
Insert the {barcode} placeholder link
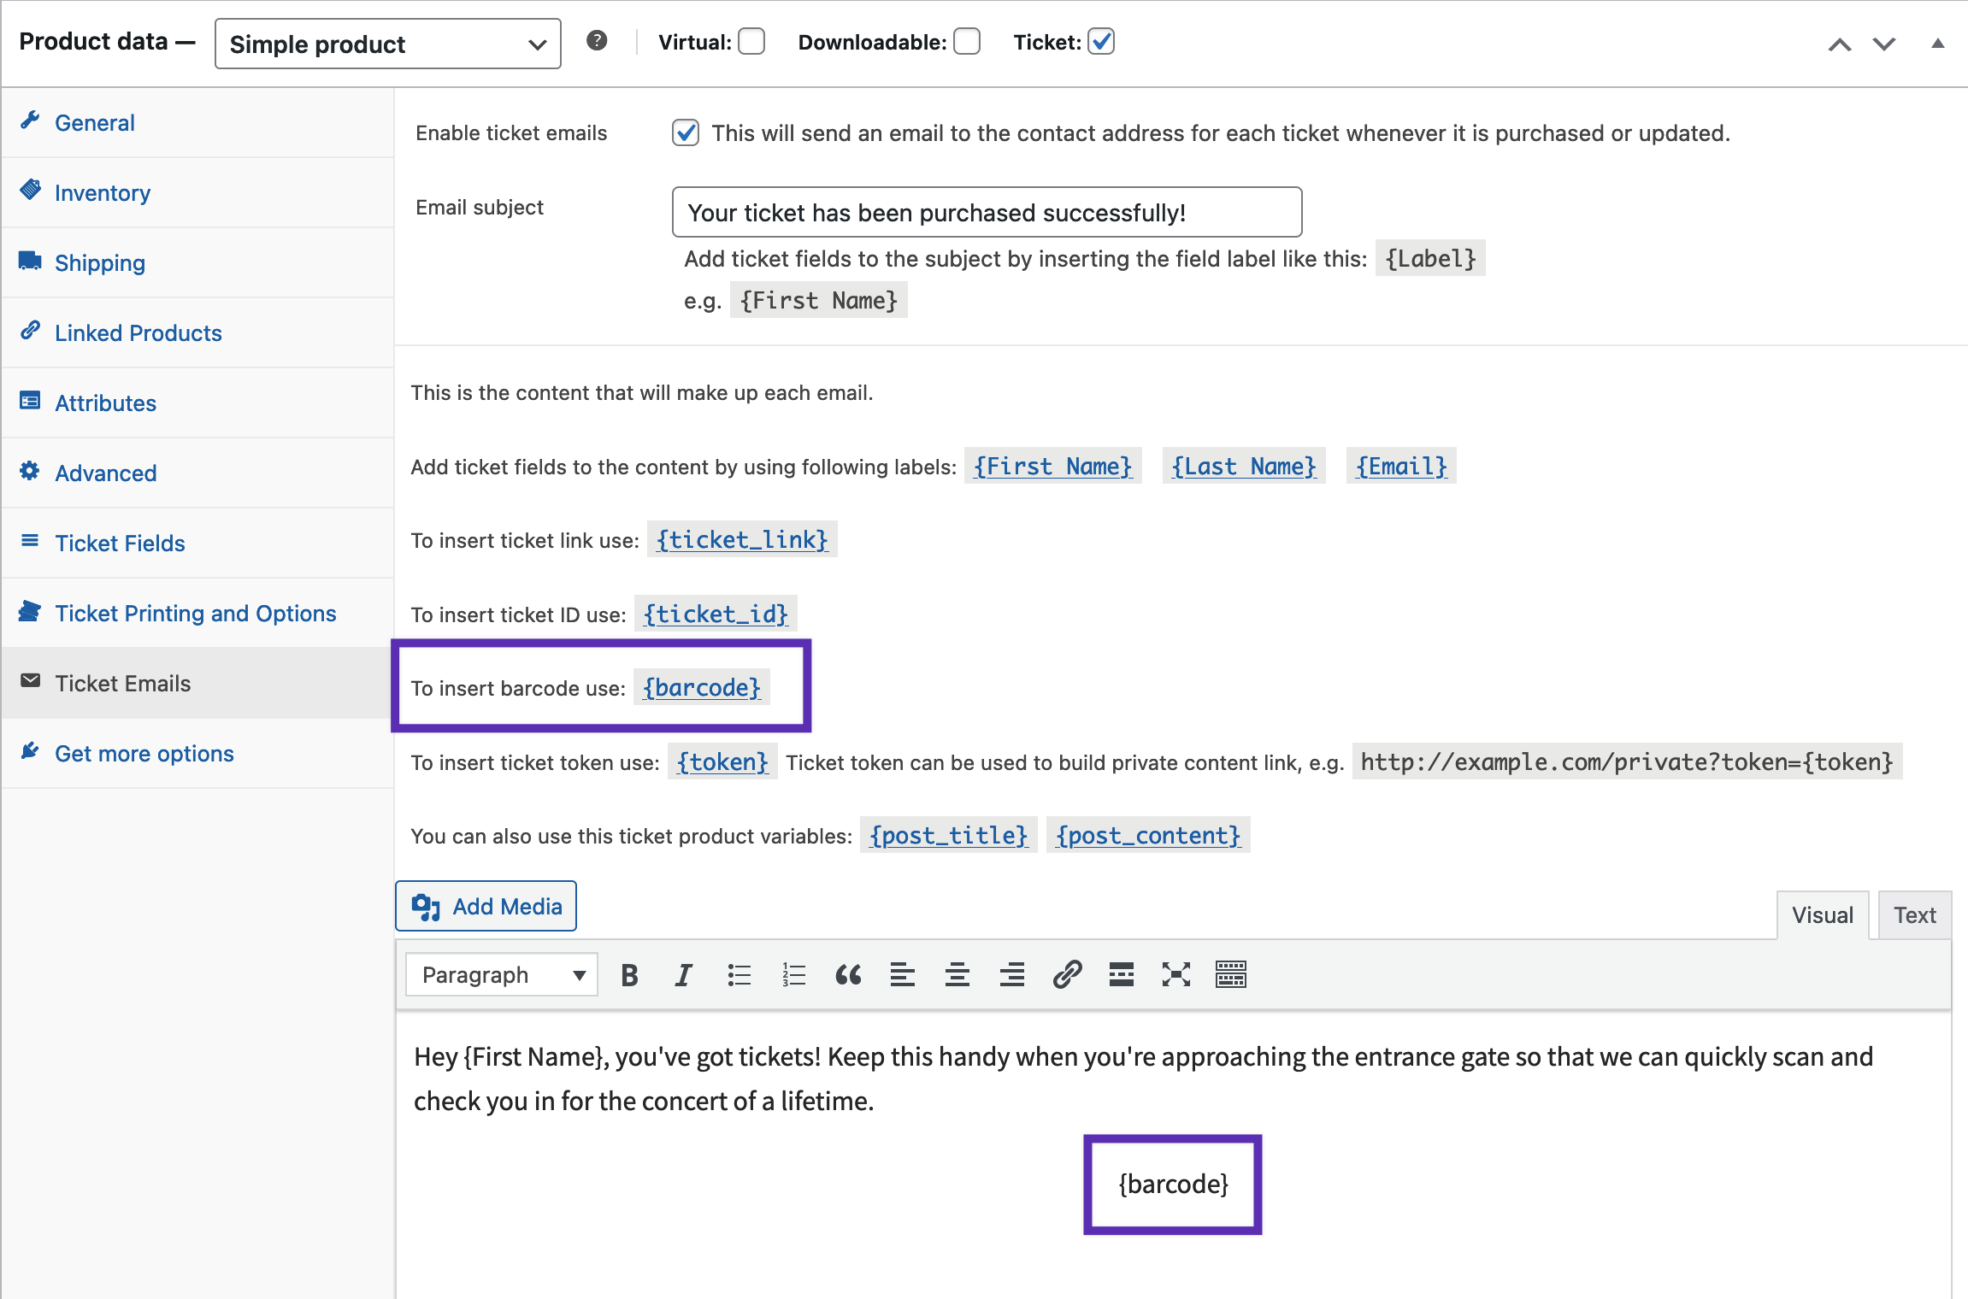(701, 687)
